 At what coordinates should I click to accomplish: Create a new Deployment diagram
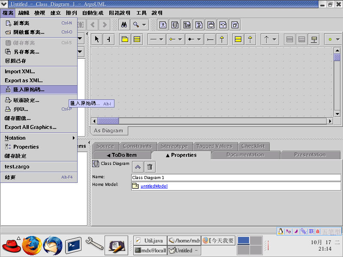(x=235, y=25)
